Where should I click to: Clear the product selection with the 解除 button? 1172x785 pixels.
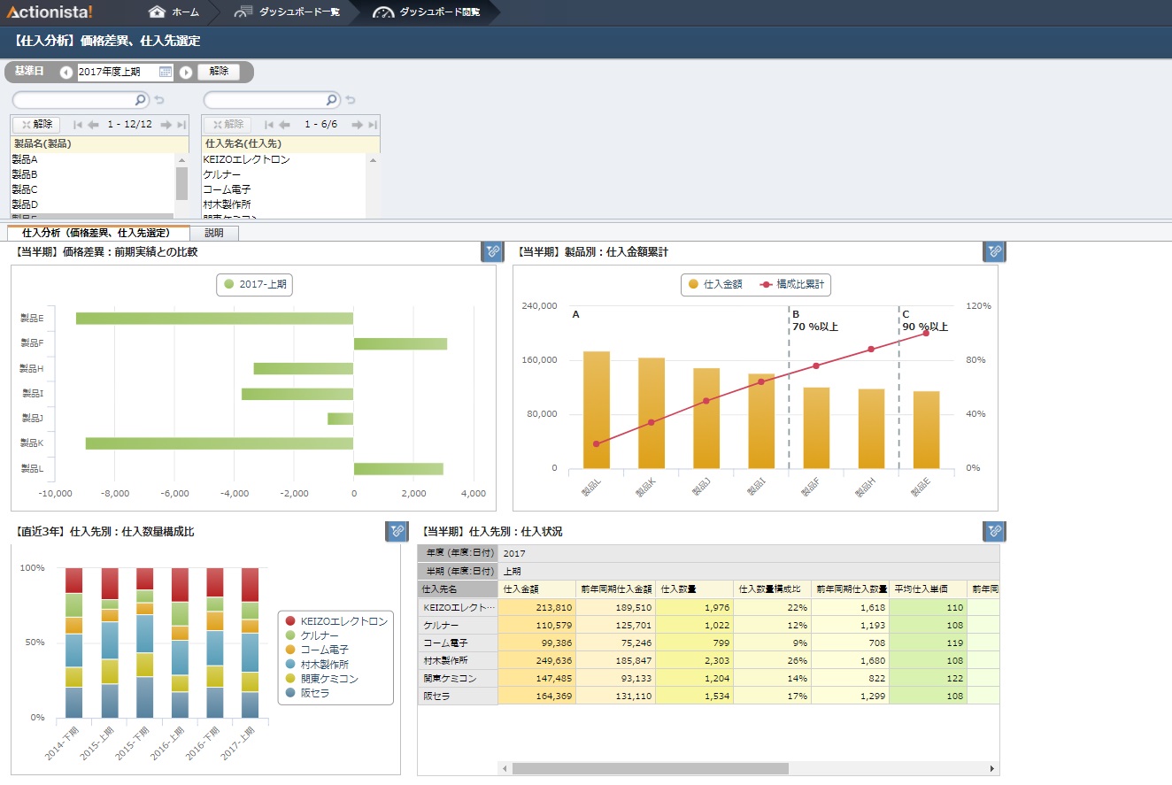click(37, 125)
